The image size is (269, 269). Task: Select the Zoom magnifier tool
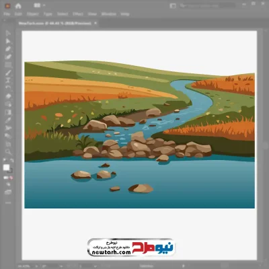[8, 151]
